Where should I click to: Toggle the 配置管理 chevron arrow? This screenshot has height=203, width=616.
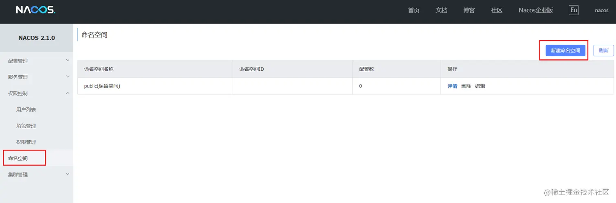[68, 60]
